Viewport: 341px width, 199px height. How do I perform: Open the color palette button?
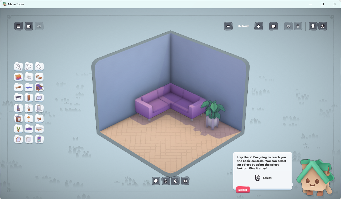(156, 181)
